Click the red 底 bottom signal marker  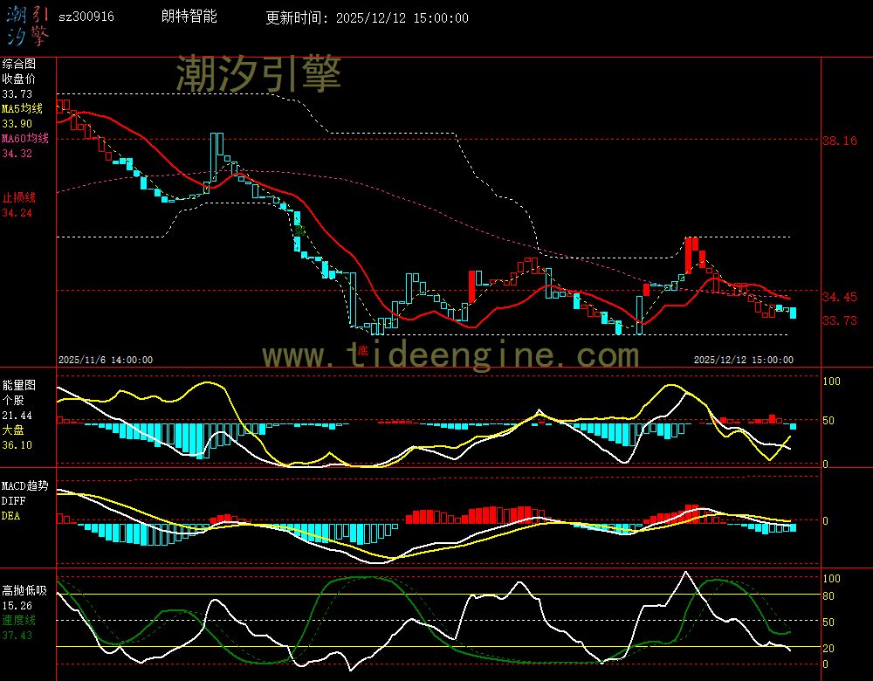(x=362, y=351)
